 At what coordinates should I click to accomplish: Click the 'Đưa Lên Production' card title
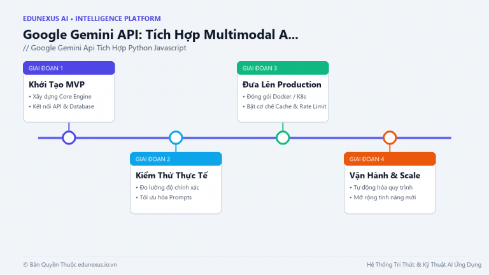282,85
